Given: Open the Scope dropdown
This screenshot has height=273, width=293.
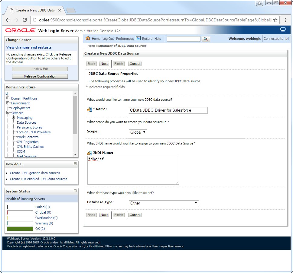Looking at the screenshot, I should (138, 132).
